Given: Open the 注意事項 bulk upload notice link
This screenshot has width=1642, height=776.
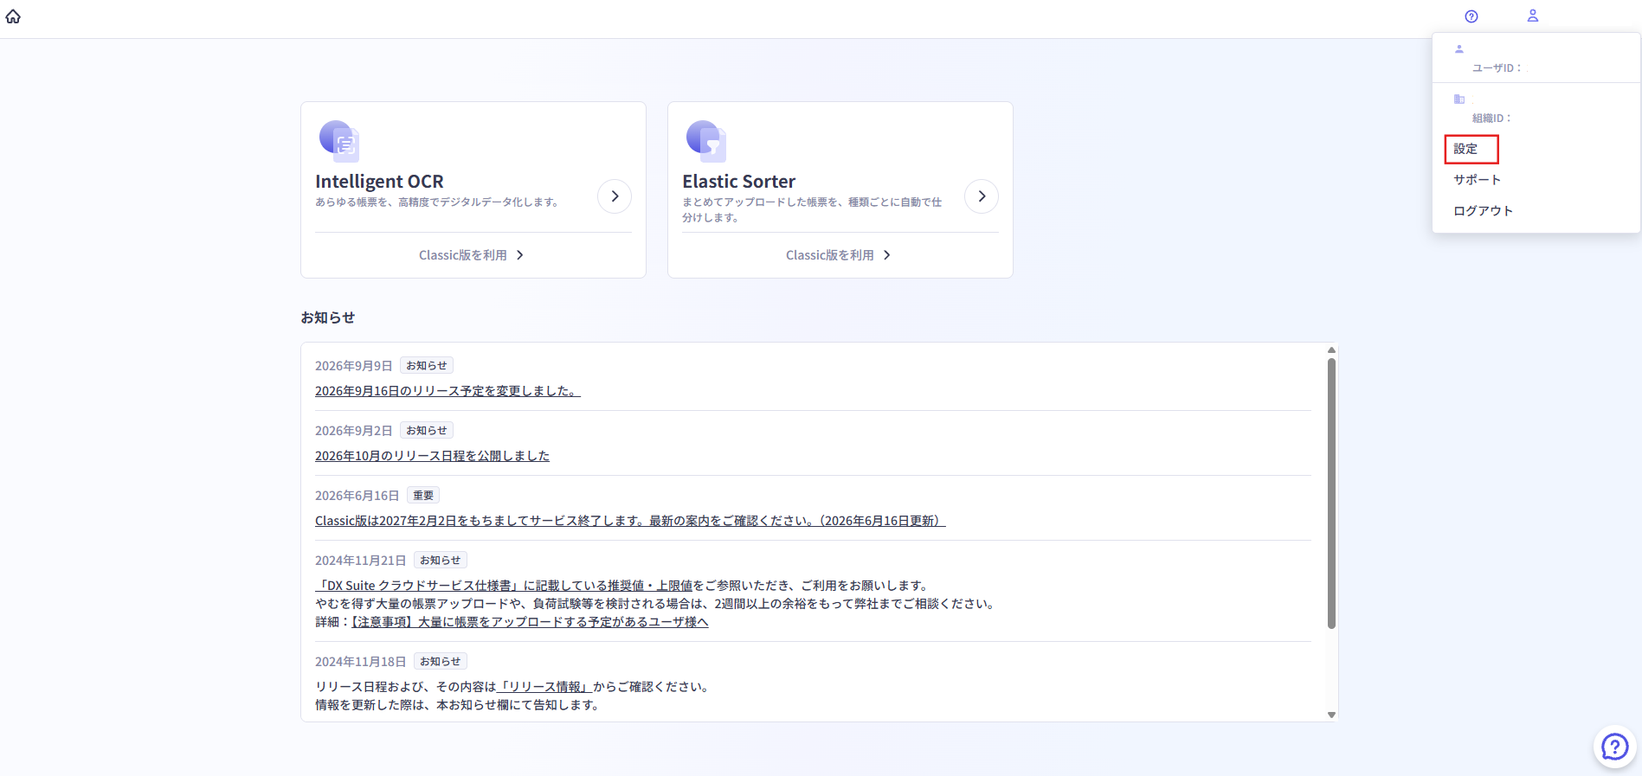Looking at the screenshot, I should 529,622.
